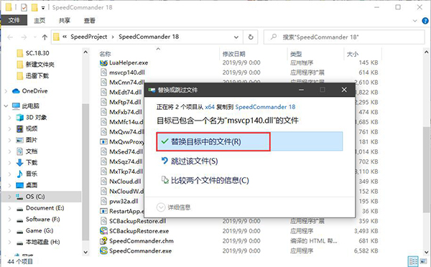The height and width of the screenshot is (267, 431).
Task: Select MxSqz74.dll file icon
Action: coord(103,161)
